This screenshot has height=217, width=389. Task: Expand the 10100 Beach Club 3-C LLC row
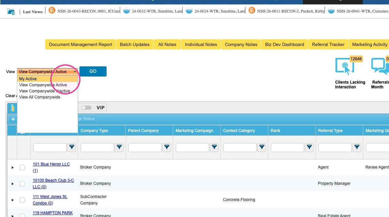[13, 183]
